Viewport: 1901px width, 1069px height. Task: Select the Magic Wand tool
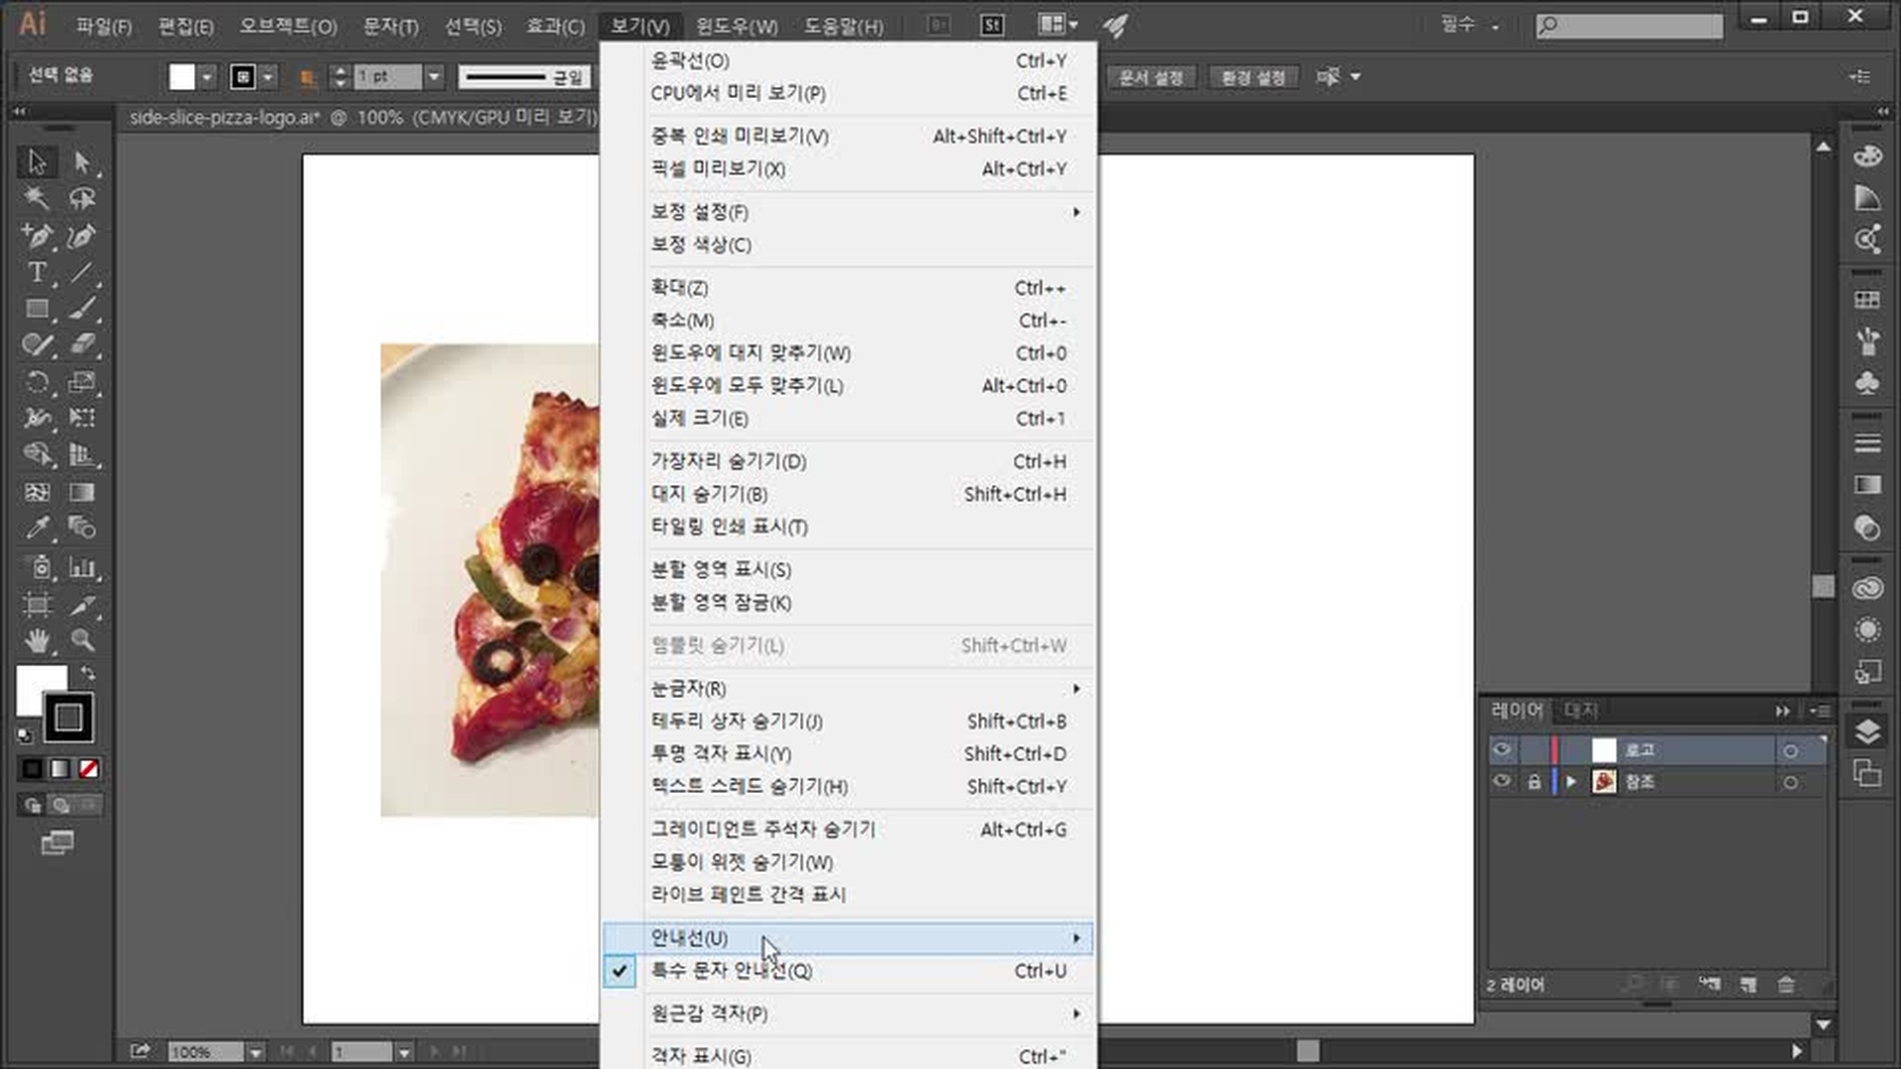pos(37,199)
